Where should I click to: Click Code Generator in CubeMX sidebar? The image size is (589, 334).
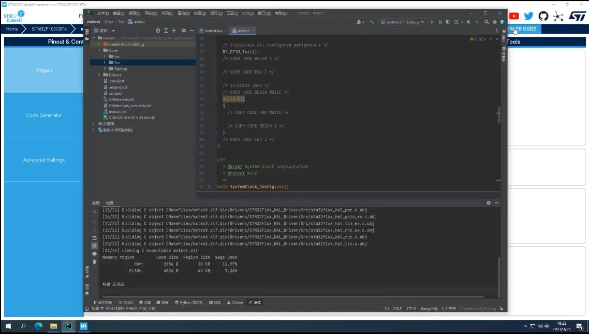click(x=43, y=115)
